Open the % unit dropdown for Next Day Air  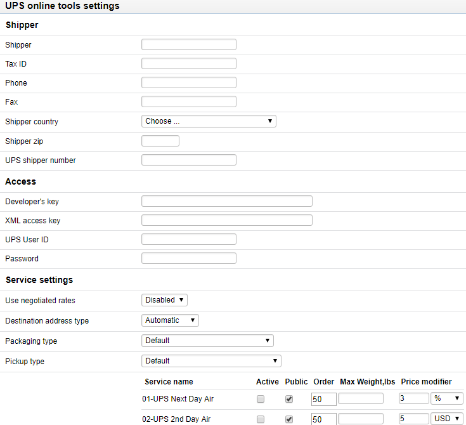coord(447,398)
